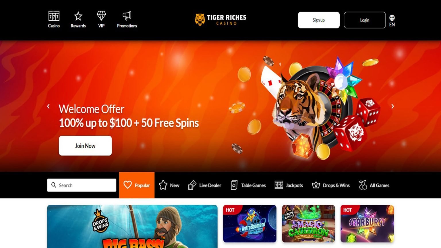The height and width of the screenshot is (248, 441).
Task: Click the Login button
Action: tap(365, 20)
